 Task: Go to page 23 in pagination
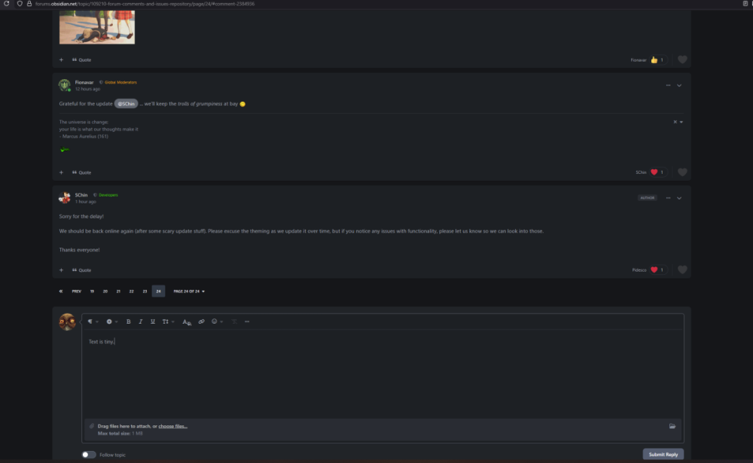[145, 291]
